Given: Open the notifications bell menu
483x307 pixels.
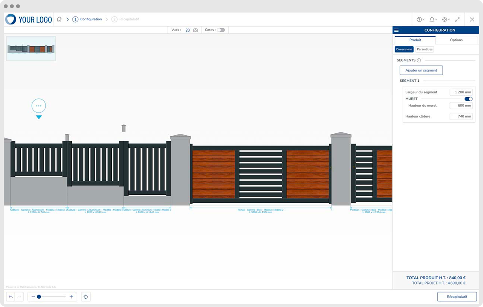Looking at the screenshot, I should [x=433, y=20].
